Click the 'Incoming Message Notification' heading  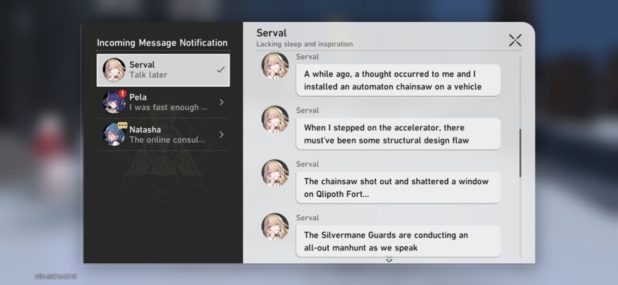pos(162,43)
